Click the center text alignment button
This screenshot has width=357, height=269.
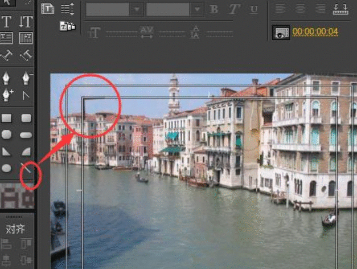click(300, 9)
